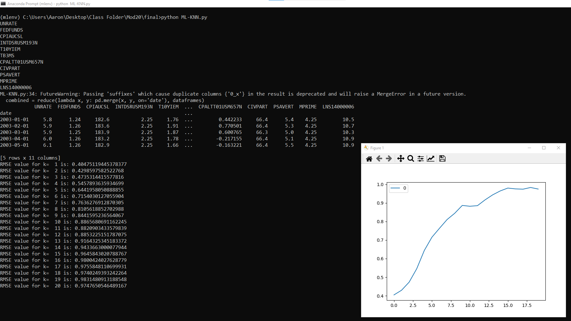Click the legend entry labeled 0

[399, 188]
